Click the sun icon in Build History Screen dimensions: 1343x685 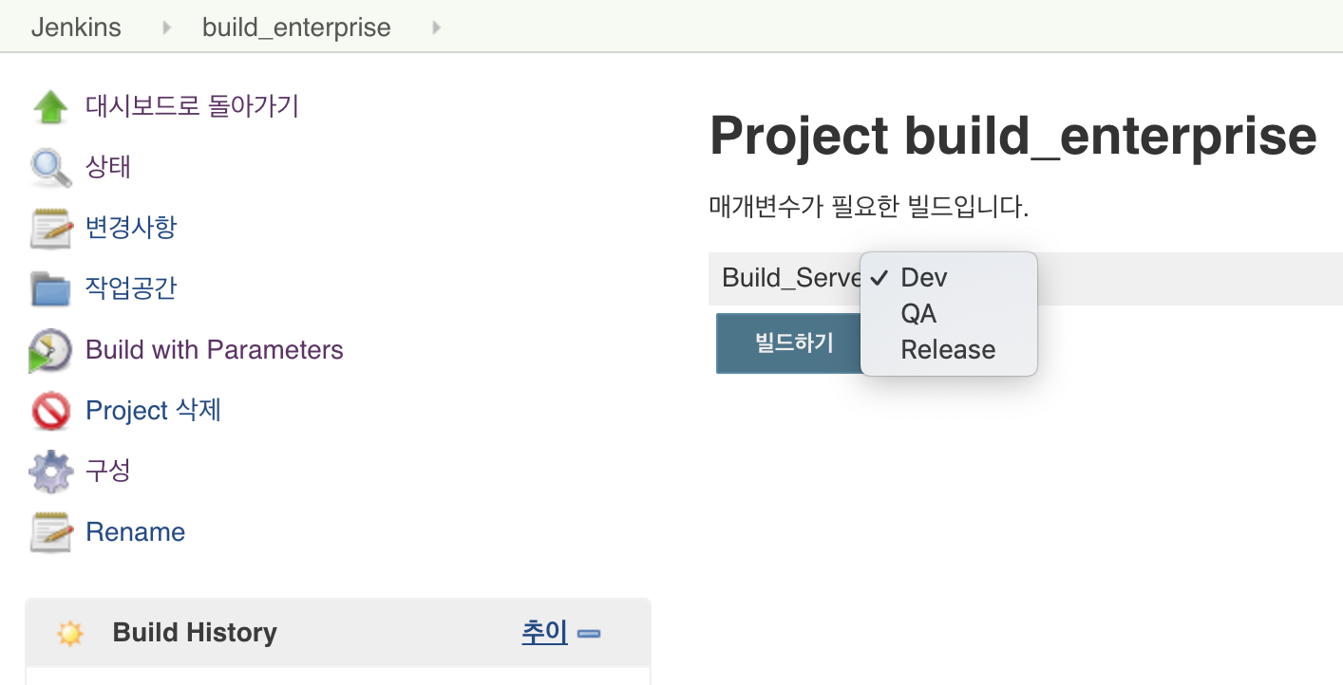tap(69, 633)
